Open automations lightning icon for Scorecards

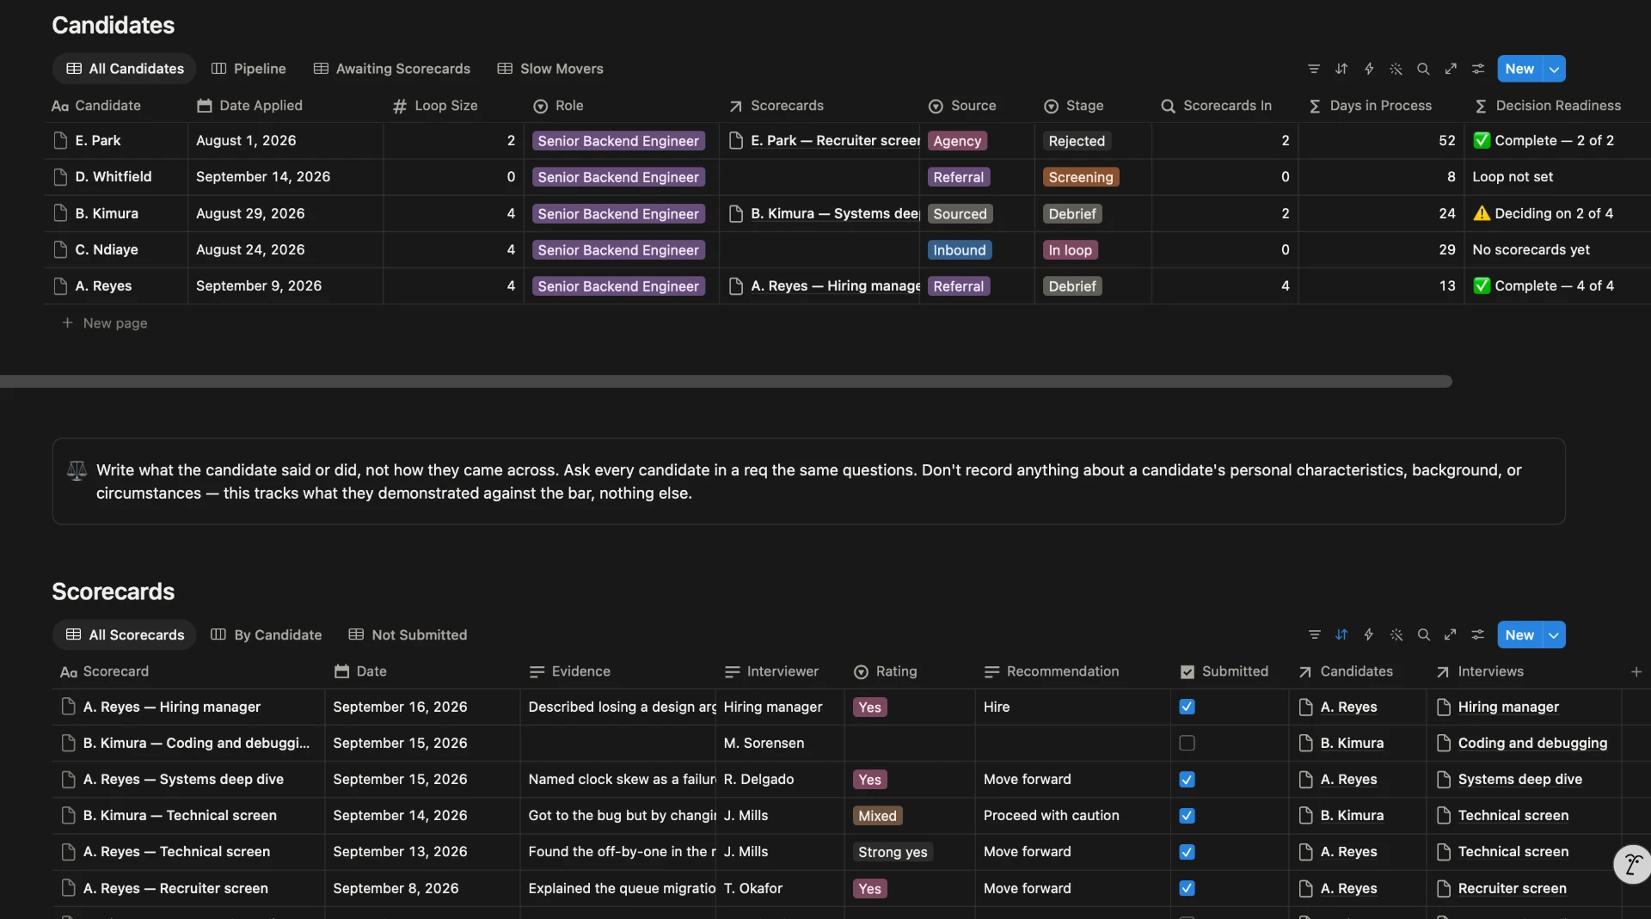coord(1369,635)
